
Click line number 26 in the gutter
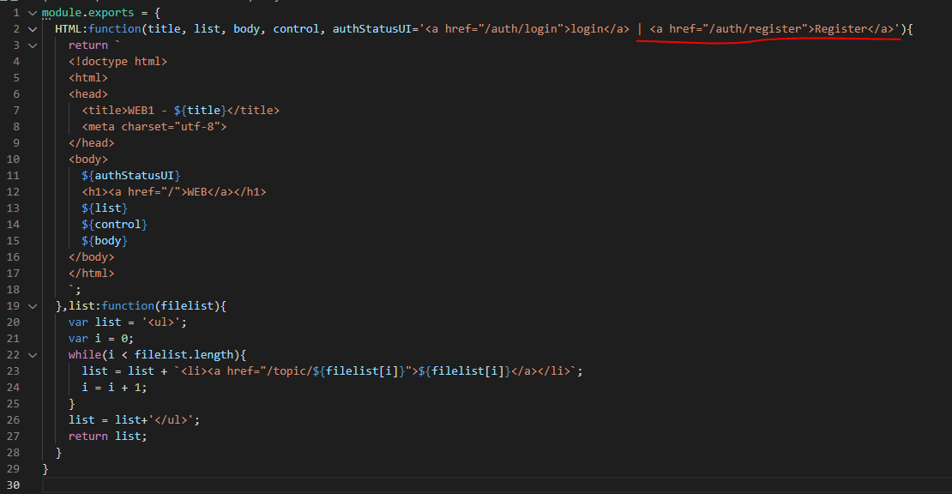pos(13,420)
